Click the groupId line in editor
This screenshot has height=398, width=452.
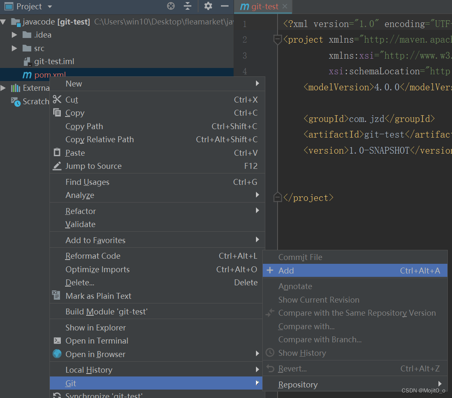[x=369, y=119]
